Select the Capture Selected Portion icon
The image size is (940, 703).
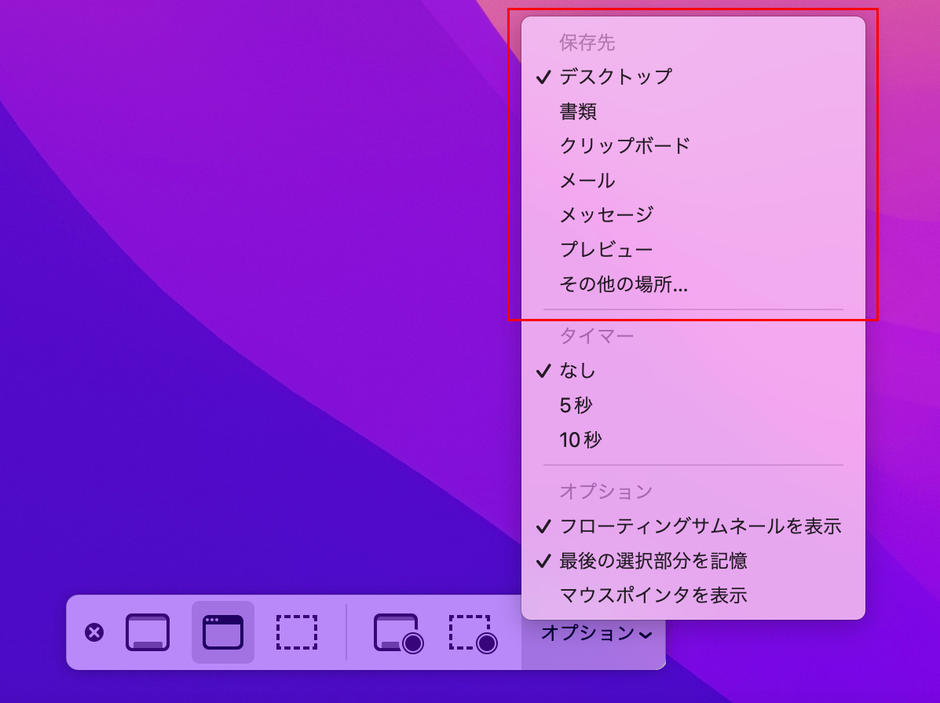(298, 632)
